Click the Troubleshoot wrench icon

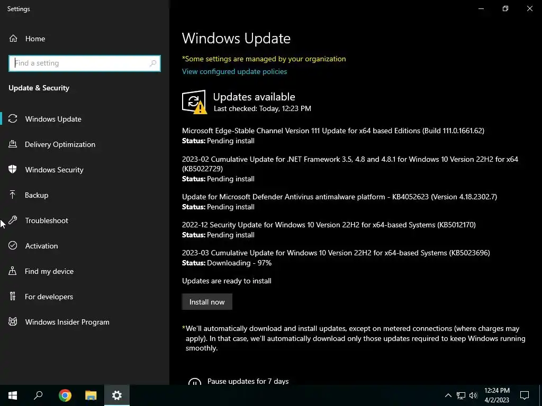click(13, 220)
